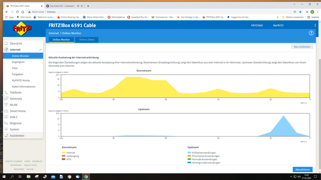Click the Neu verbinden button
Screen dimensions: 321x180
pos(302,47)
